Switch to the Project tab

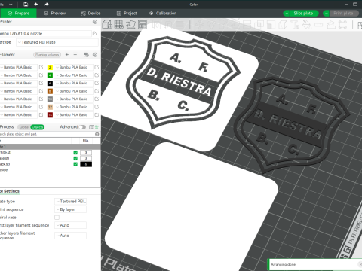[x=127, y=14]
